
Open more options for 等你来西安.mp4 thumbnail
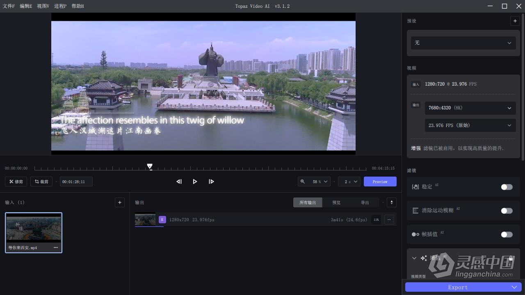pos(56,247)
